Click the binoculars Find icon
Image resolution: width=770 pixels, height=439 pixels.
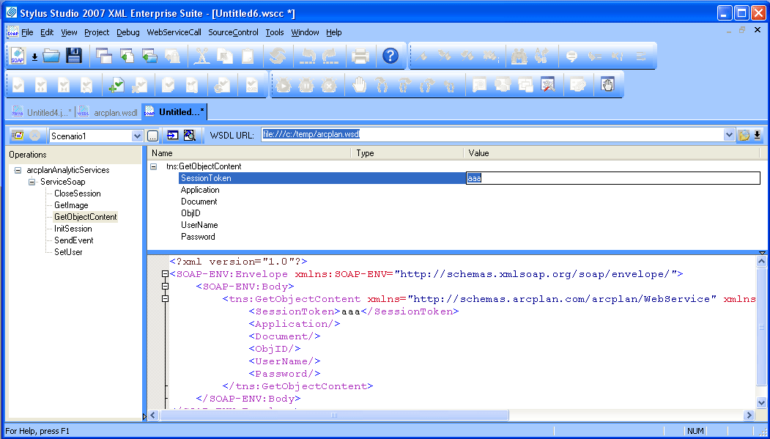click(519, 56)
